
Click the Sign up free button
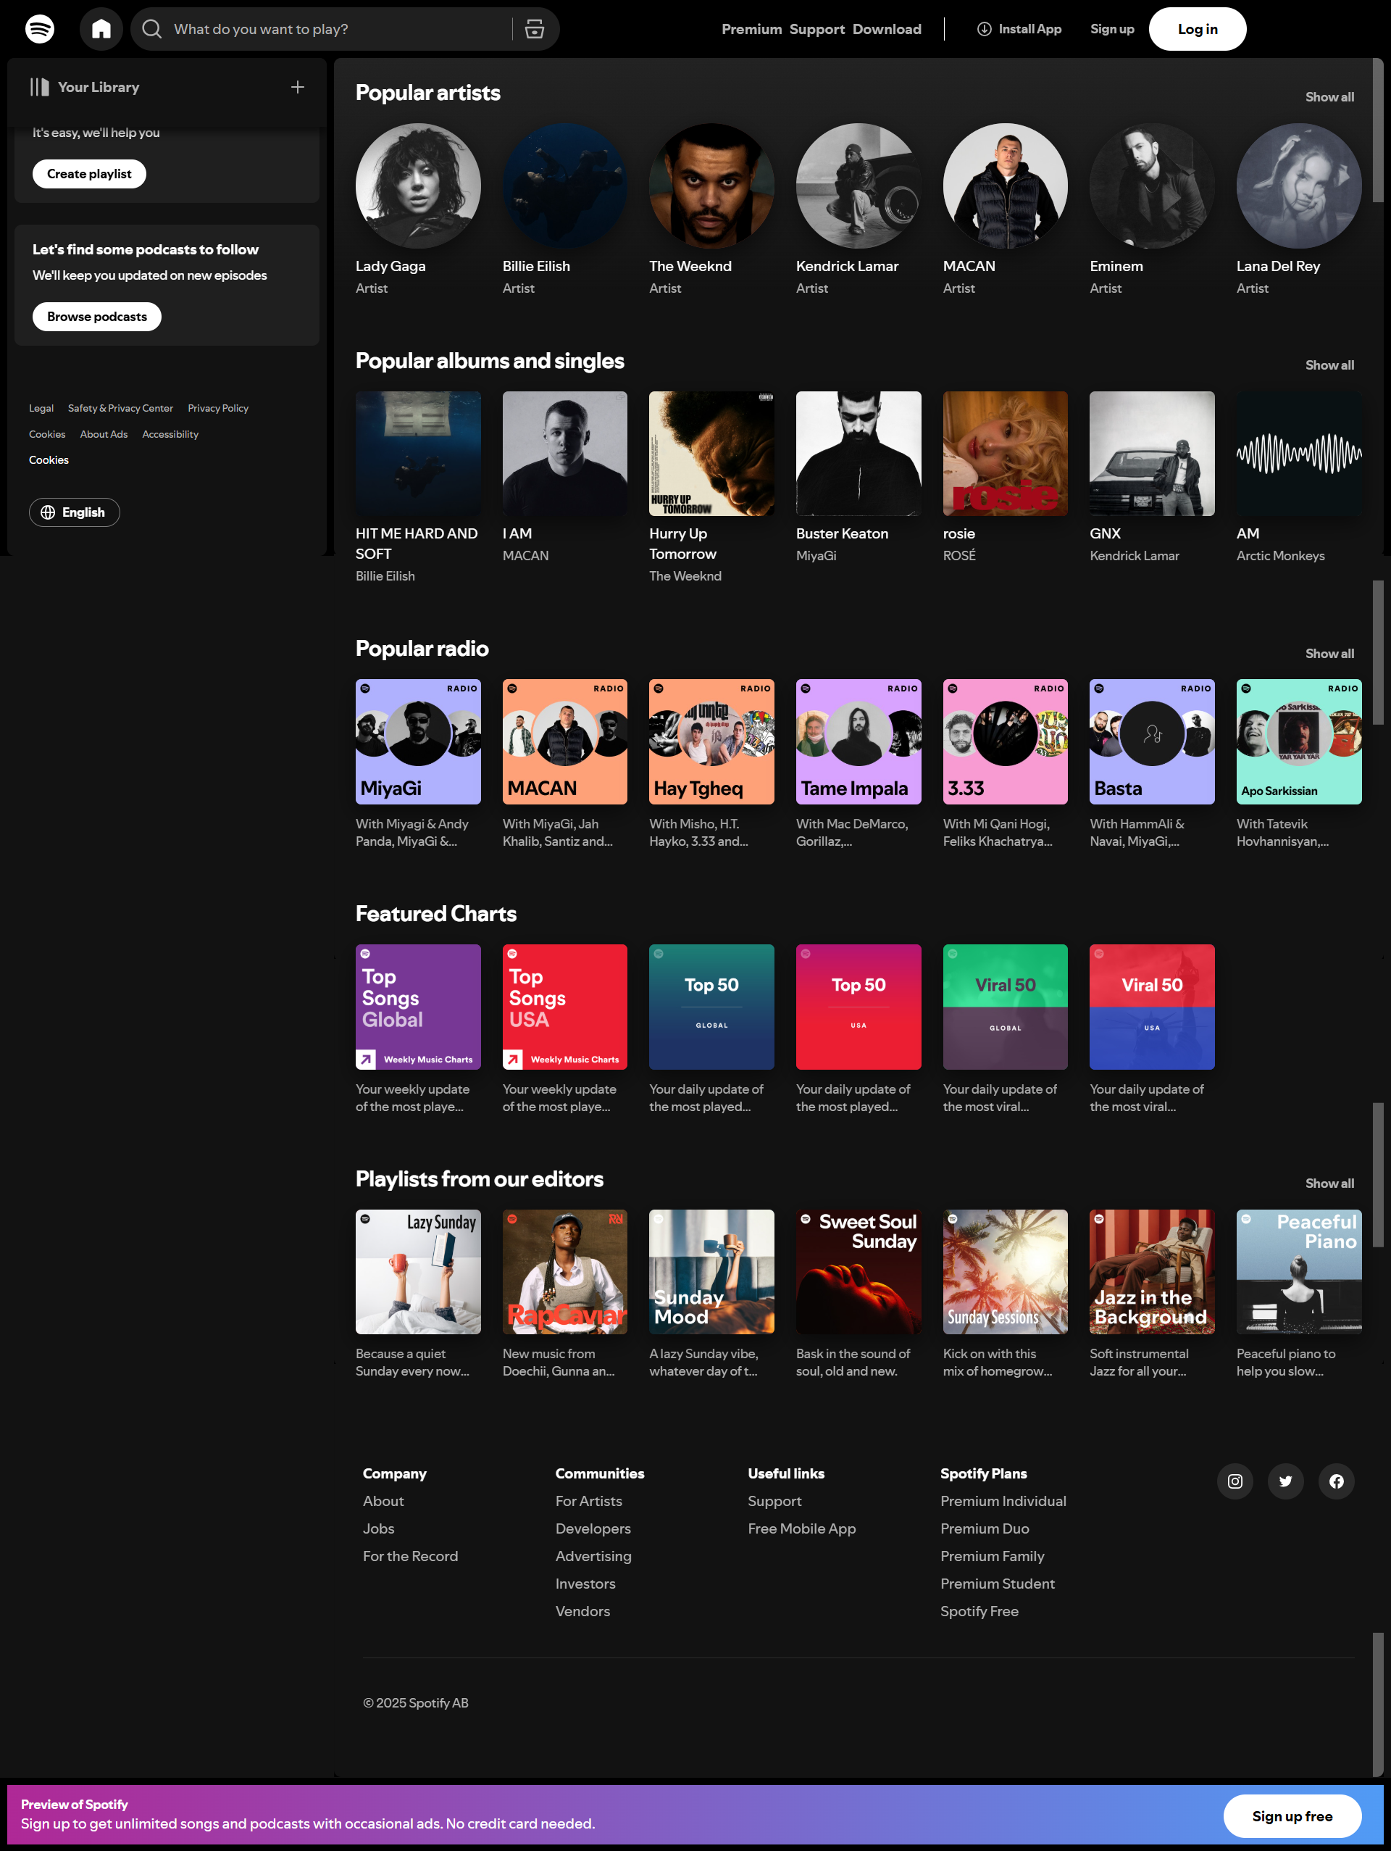click(x=1292, y=1816)
